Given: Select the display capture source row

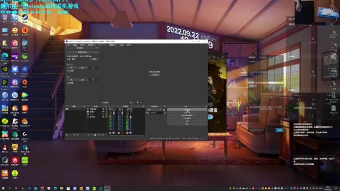Looking at the screenshot, I should tap(97, 116).
